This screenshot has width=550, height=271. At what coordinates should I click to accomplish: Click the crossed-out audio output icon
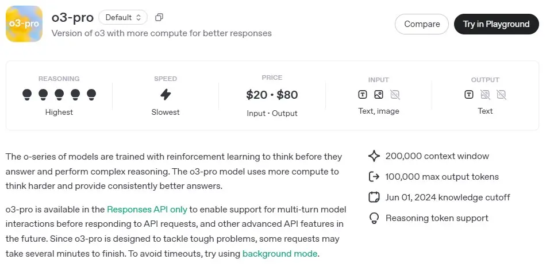click(x=502, y=94)
